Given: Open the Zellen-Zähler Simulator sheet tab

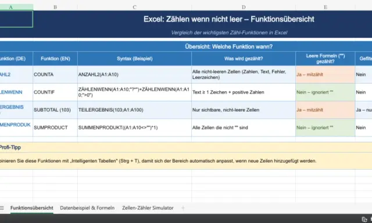Looking at the screenshot, I should (x=148, y=208).
